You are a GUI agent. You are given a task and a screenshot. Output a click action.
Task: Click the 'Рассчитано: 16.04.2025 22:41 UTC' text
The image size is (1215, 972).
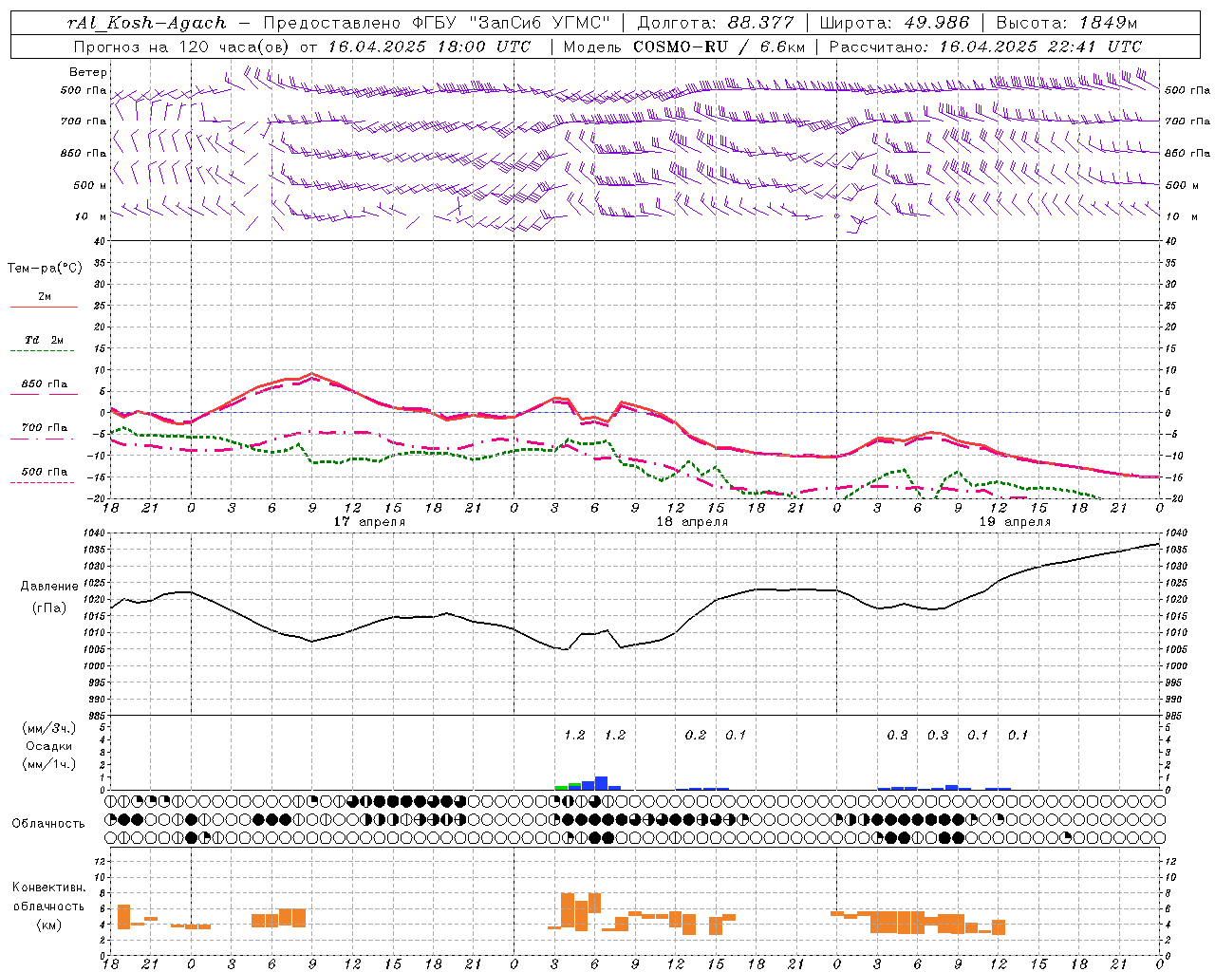pyautogui.click(x=985, y=47)
